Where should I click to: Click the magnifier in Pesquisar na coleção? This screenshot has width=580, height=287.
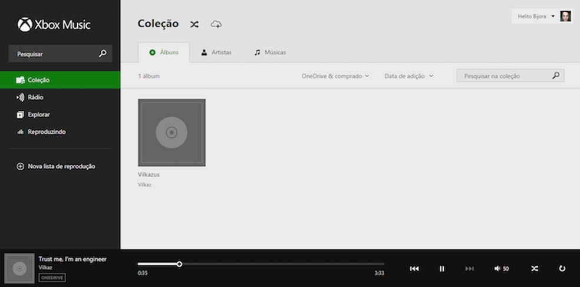(x=556, y=75)
